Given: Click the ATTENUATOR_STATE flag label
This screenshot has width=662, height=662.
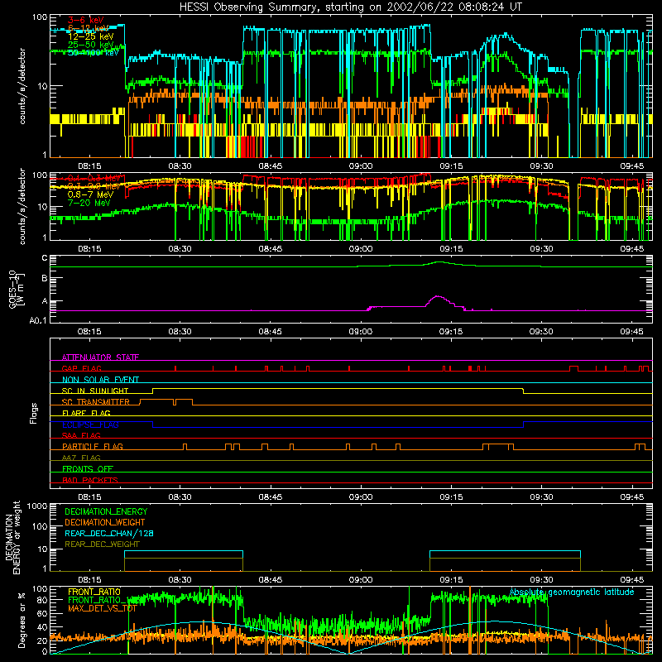Looking at the screenshot, I should [100, 357].
